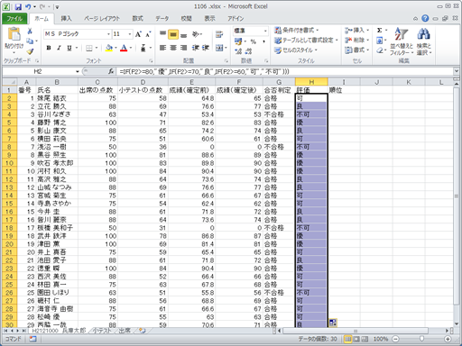Click the vertical scrollbar thumb
The width and height of the screenshot is (462, 346).
[457, 196]
